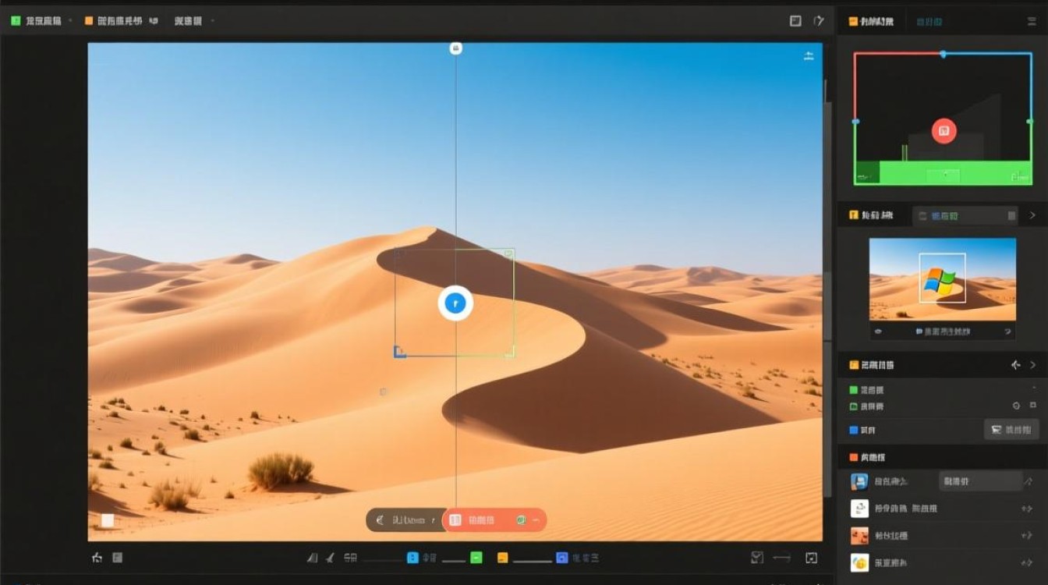Screen dimensions: 1048x585
Task: Click the green square icon in bottom toolbar
Action: point(476,558)
